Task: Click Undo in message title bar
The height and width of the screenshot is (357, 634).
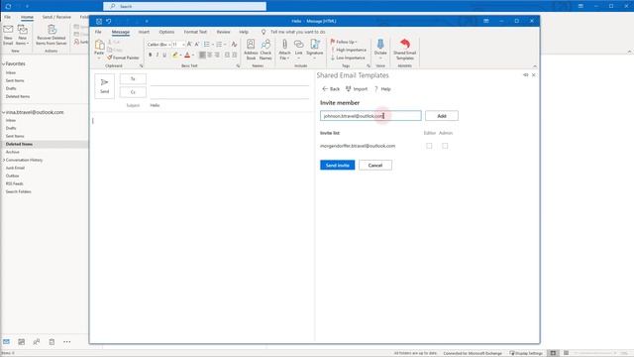Action: [x=109, y=21]
